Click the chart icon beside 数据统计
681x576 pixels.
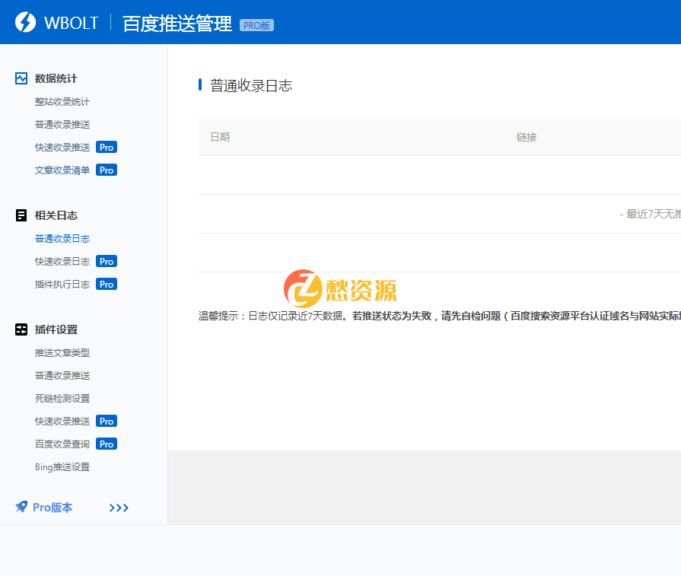21,78
